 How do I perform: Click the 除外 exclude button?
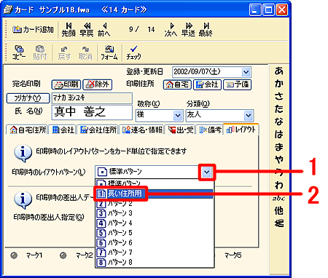[x=98, y=84]
